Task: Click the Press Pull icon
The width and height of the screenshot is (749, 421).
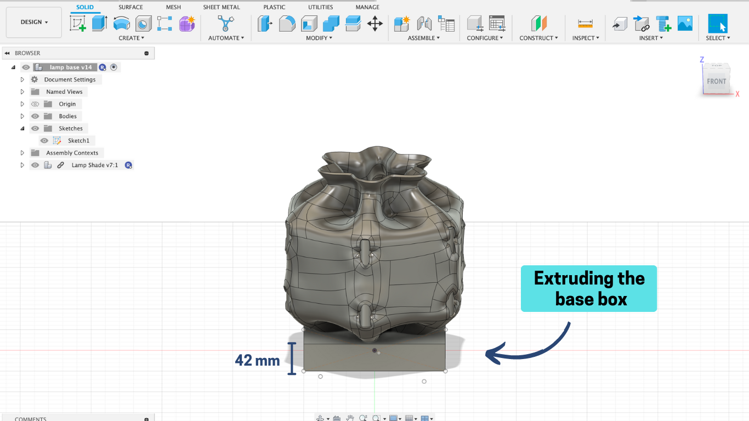Action: tap(265, 23)
